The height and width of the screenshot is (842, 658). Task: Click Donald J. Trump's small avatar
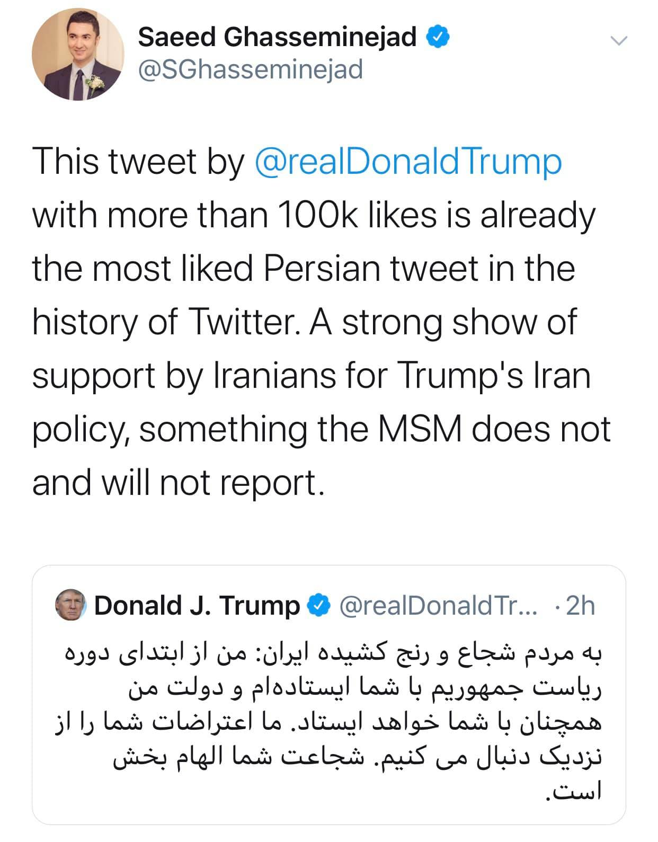70,605
